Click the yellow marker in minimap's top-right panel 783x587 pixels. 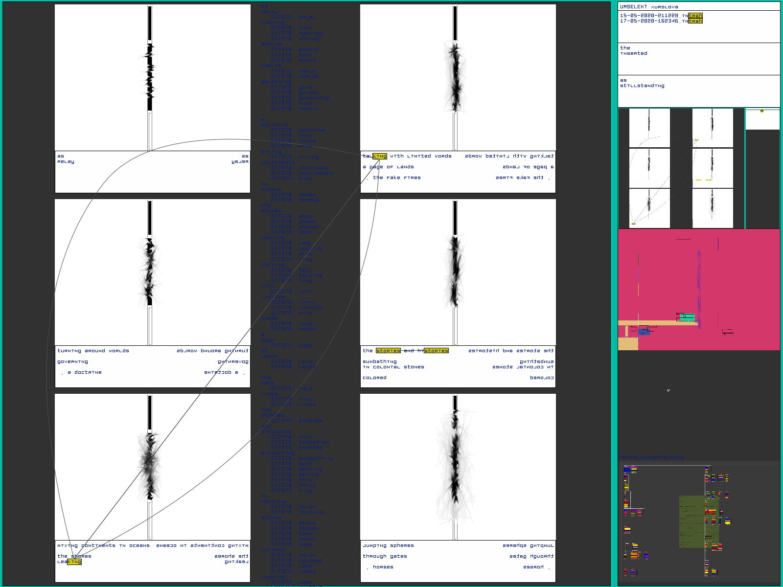tap(762, 111)
